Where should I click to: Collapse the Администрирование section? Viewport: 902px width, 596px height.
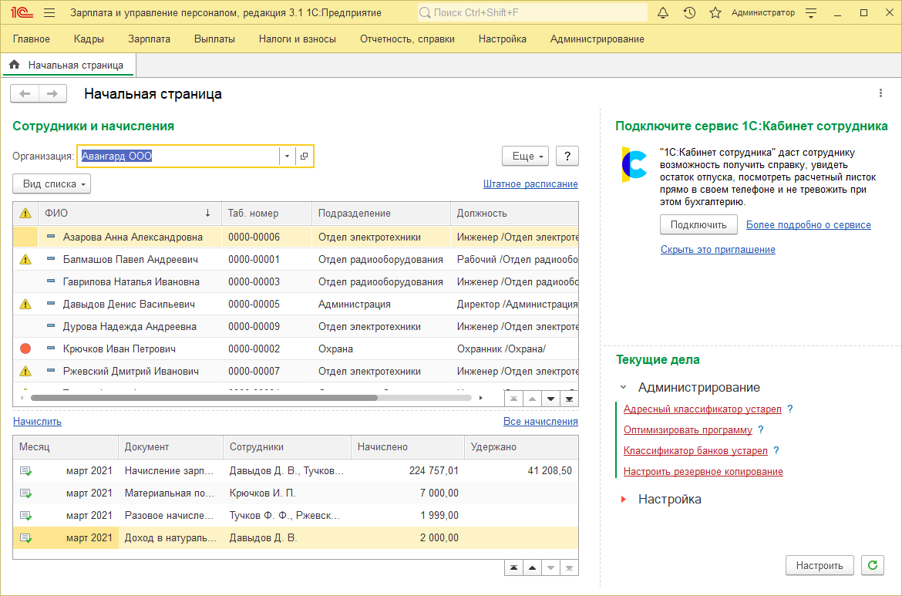[623, 388]
